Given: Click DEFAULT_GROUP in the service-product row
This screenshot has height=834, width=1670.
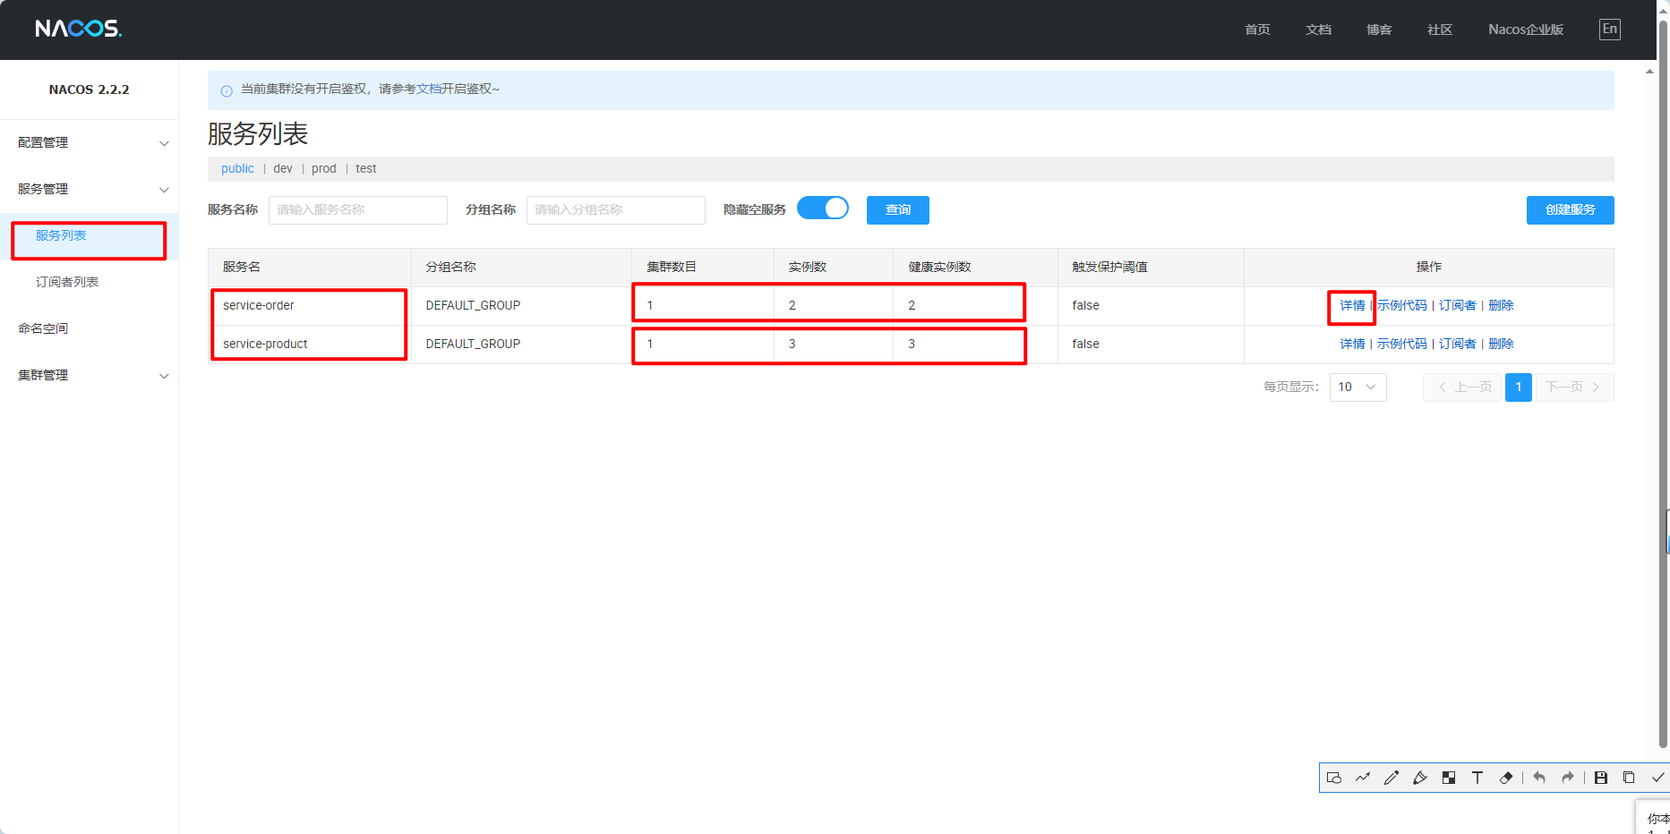Looking at the screenshot, I should tap(473, 345).
